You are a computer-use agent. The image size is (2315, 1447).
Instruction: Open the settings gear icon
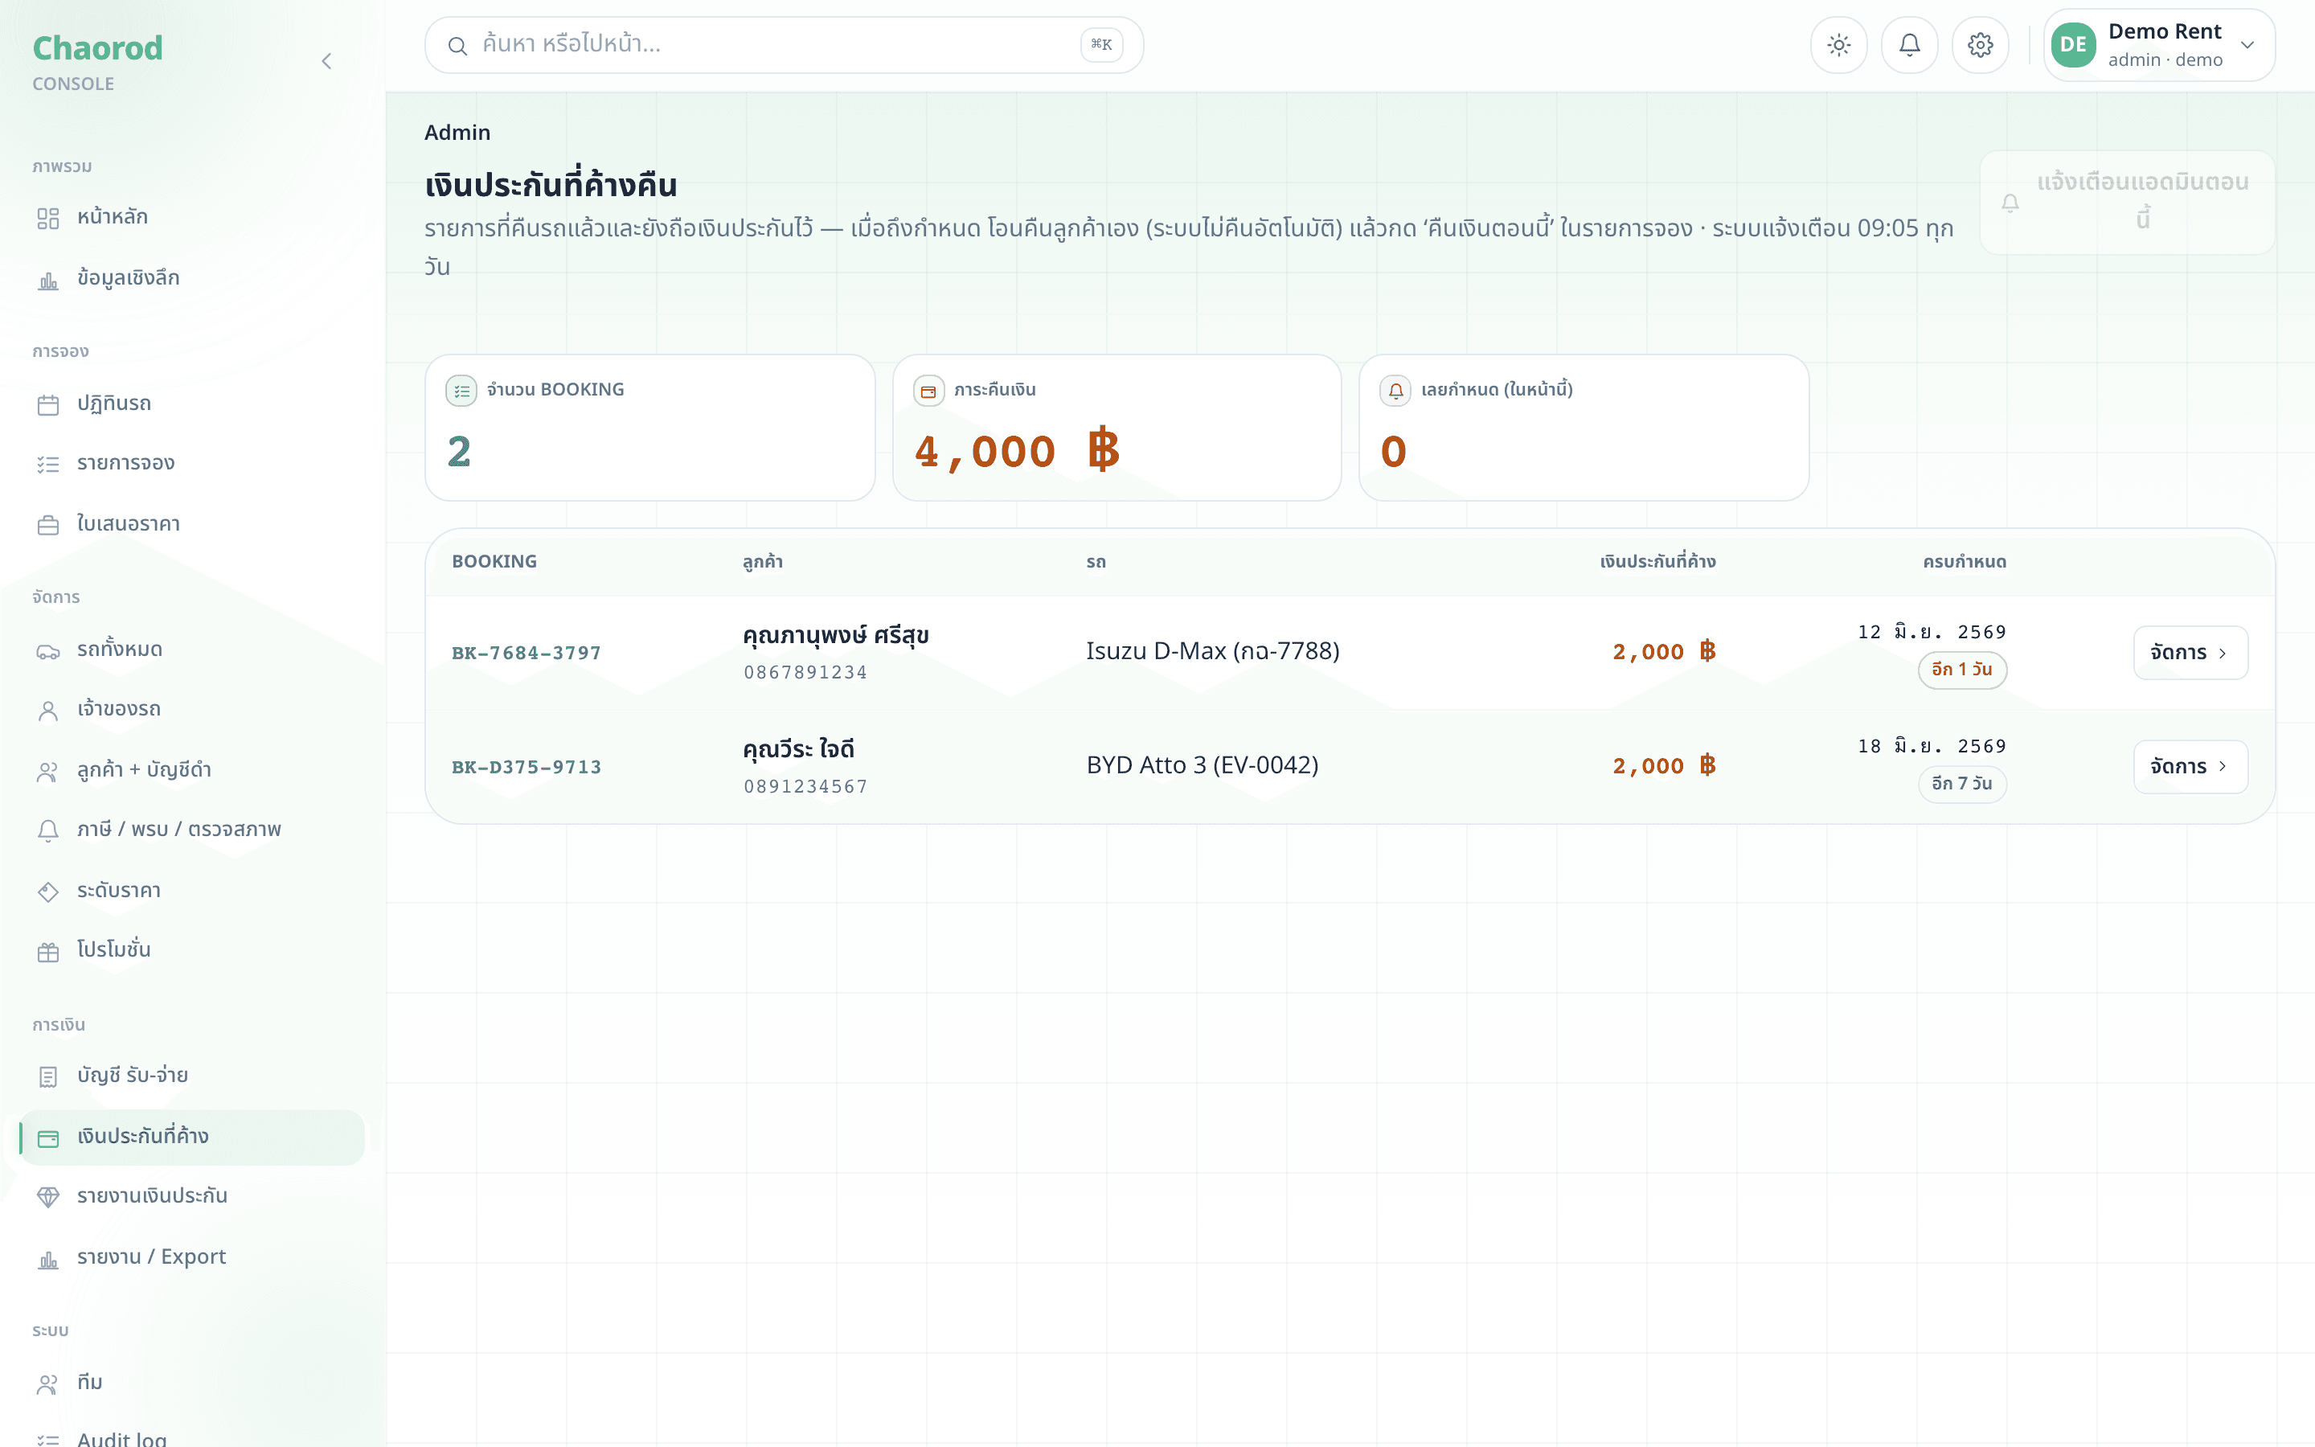coord(1979,45)
